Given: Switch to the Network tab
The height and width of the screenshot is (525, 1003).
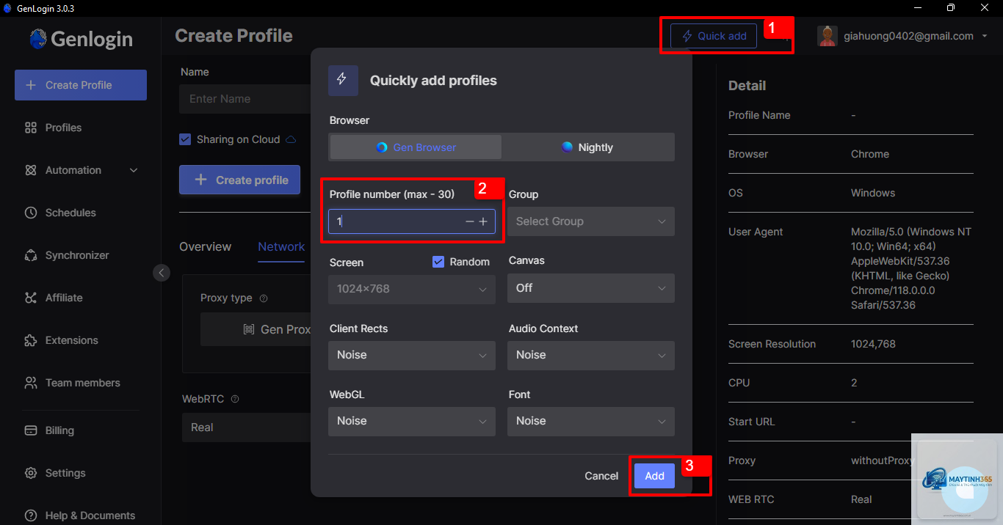Looking at the screenshot, I should (281, 247).
